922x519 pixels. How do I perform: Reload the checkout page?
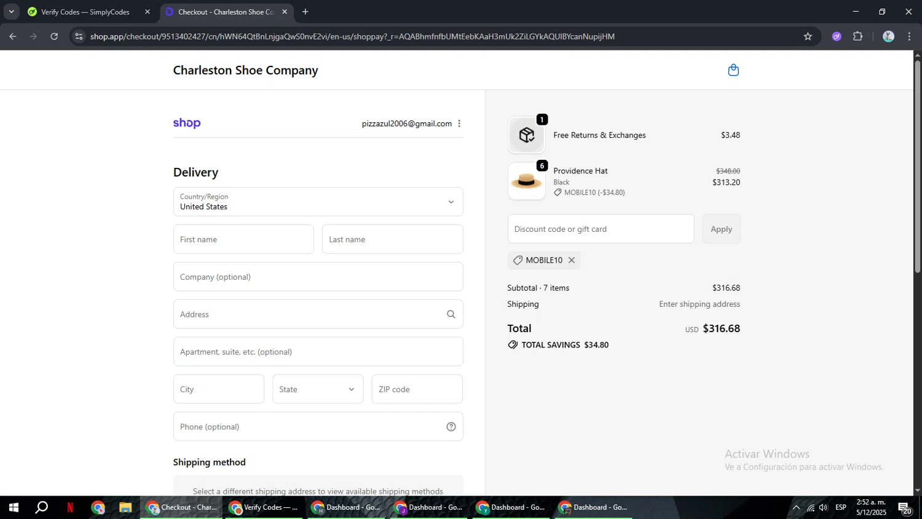(54, 36)
